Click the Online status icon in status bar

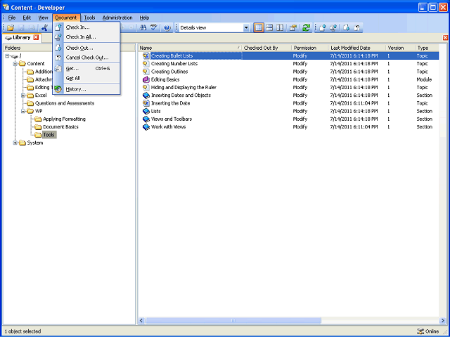click(420, 331)
